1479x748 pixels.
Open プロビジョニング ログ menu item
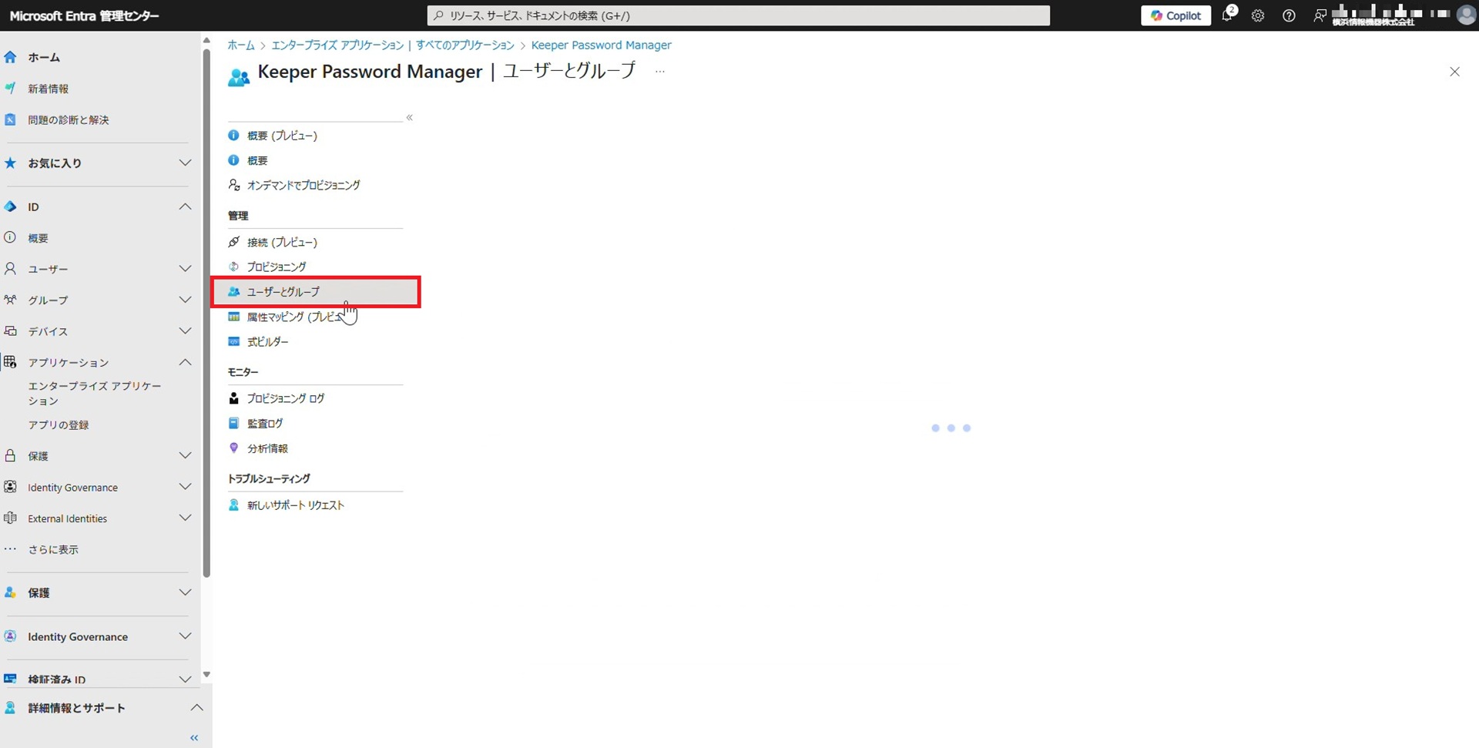(286, 398)
